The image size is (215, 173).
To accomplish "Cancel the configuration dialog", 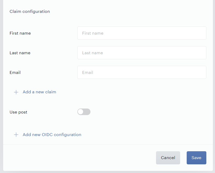I will 168,158.
